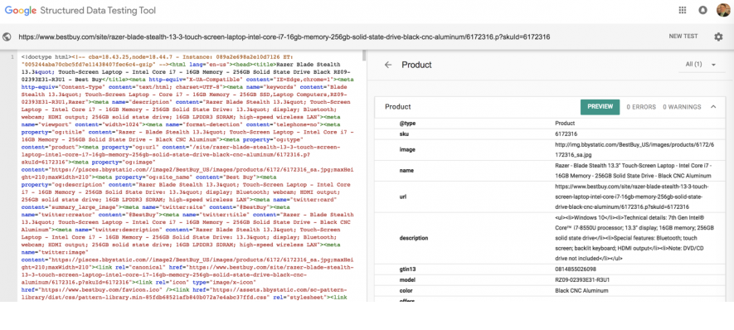The image size is (734, 330).
Task: Click the description value starting with Windows 10
Action: pos(634,238)
